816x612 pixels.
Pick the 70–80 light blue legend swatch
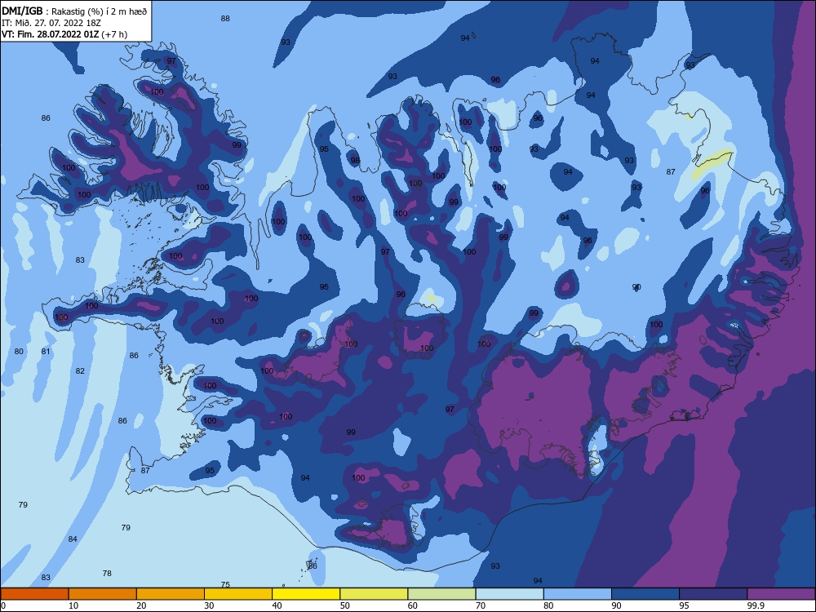pos(509,594)
